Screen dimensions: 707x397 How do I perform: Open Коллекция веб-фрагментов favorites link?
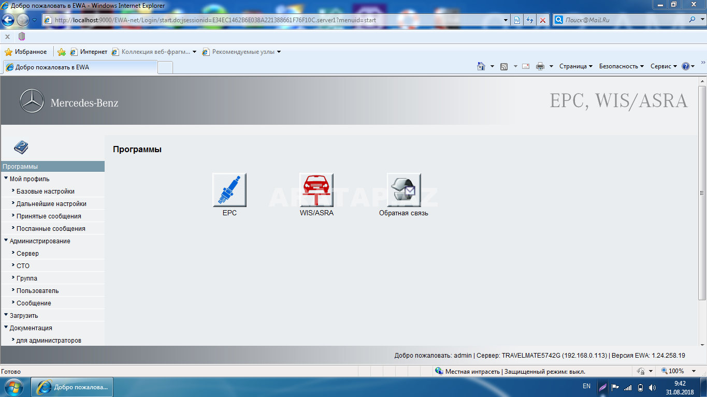[154, 52]
